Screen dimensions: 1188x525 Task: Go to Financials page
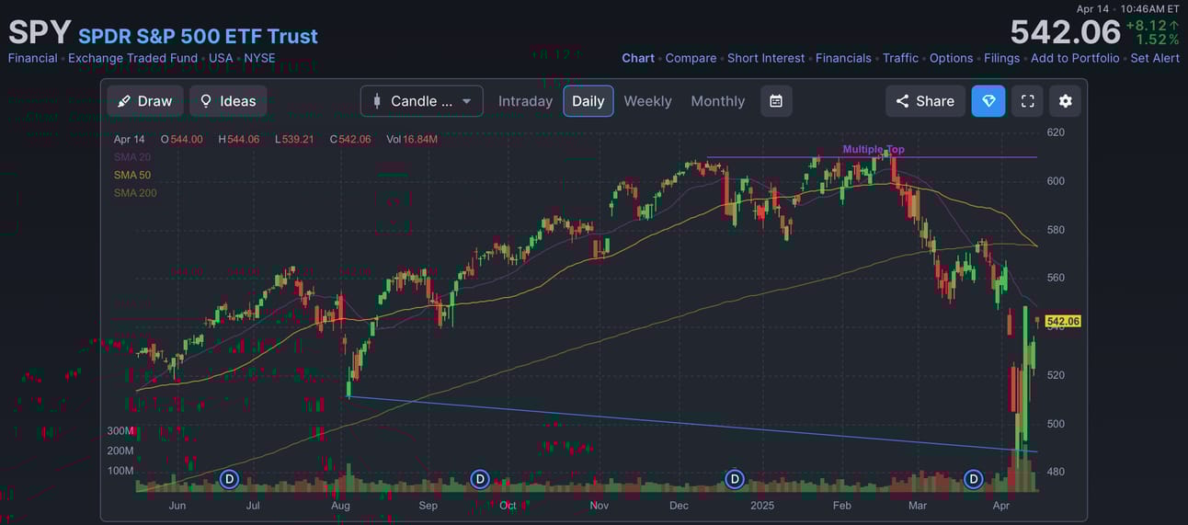pyautogui.click(x=843, y=58)
